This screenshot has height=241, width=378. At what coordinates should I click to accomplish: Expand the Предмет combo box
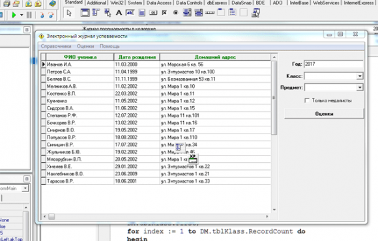tap(360, 87)
